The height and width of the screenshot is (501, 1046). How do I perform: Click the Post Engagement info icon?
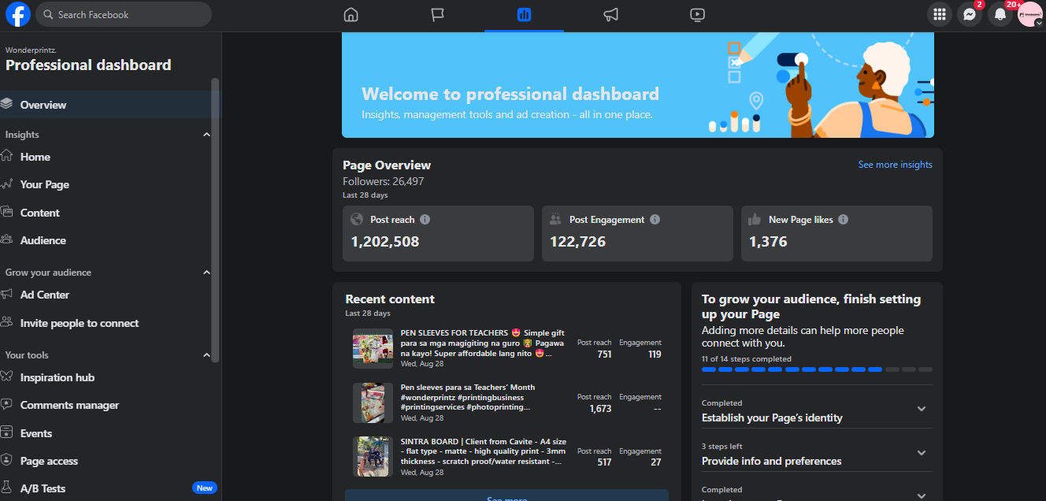(x=655, y=220)
